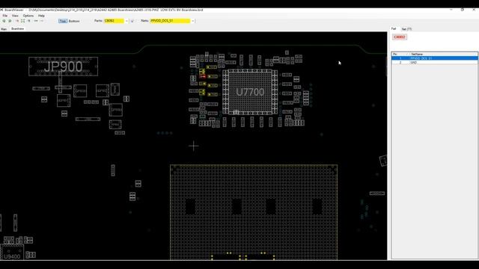Click the small icon between Parts and Nets
The width and height of the screenshot is (479, 269).
[132, 21]
